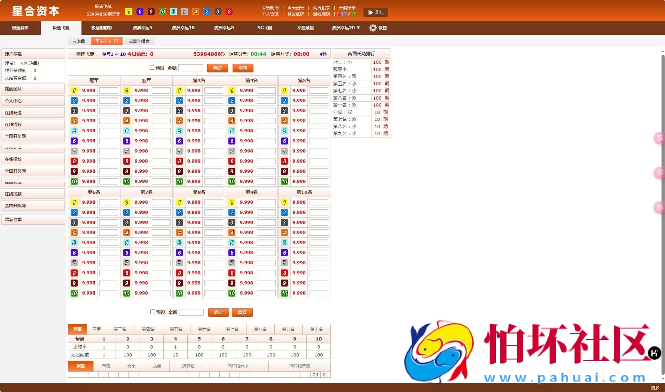Open the 澳洲幸运20 dropdown
This screenshot has height=392, width=665.
tap(345, 28)
